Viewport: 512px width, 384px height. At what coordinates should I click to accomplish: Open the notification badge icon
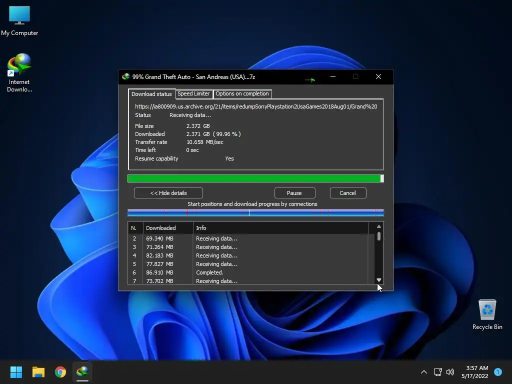pyautogui.click(x=498, y=372)
